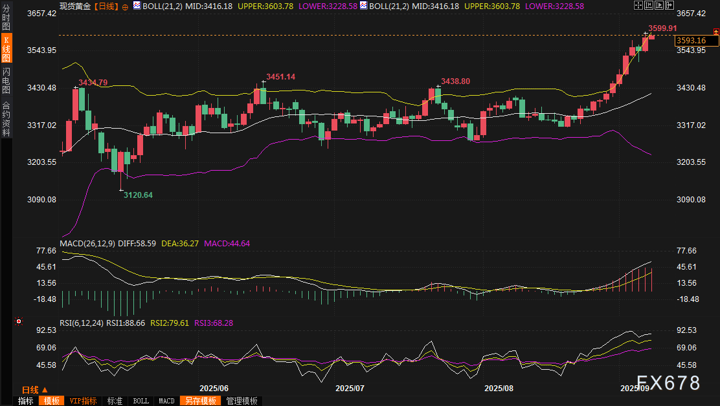Viewport: 720px width, 406px height.
Task: Click the red sun-shaped marker near RSI panel
Action: (x=19, y=321)
